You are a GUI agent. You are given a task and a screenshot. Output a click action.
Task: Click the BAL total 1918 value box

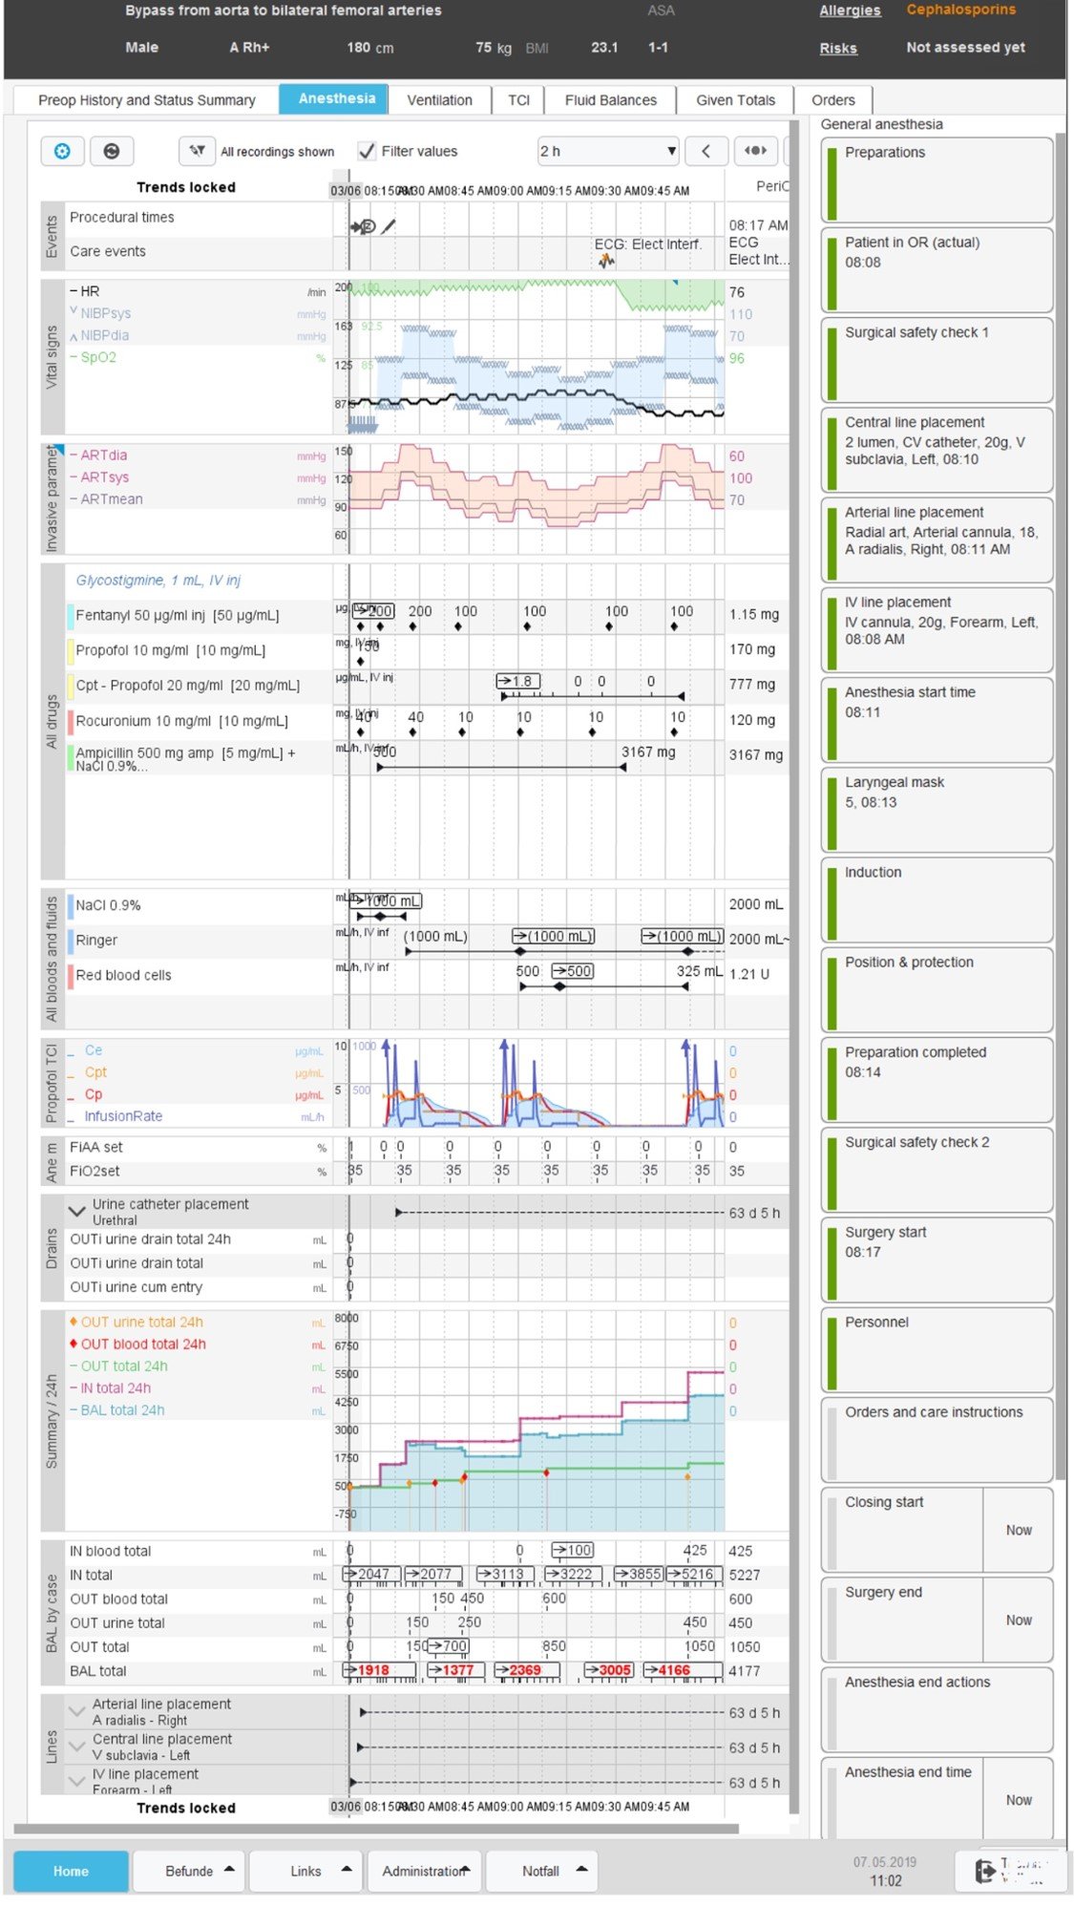(379, 1670)
